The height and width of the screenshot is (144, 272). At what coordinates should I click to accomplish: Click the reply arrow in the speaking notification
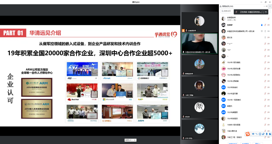[x=266, y=12]
